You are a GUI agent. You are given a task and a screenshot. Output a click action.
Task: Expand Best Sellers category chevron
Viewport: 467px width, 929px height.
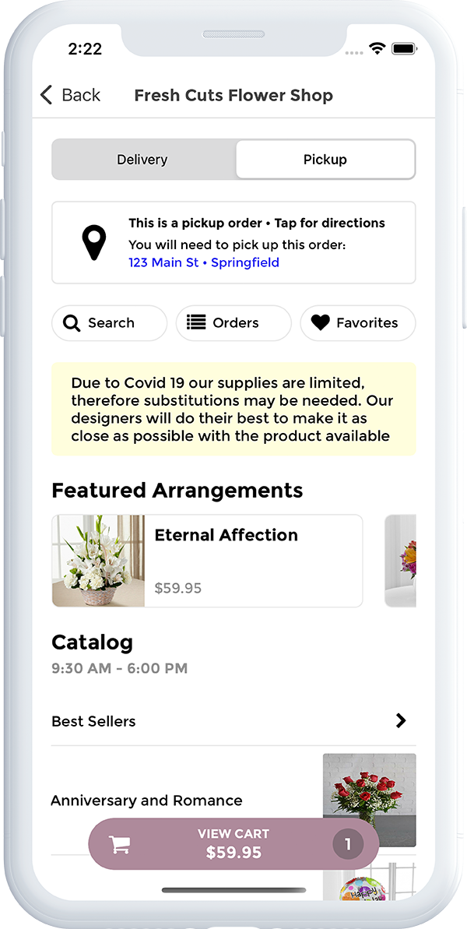click(401, 721)
